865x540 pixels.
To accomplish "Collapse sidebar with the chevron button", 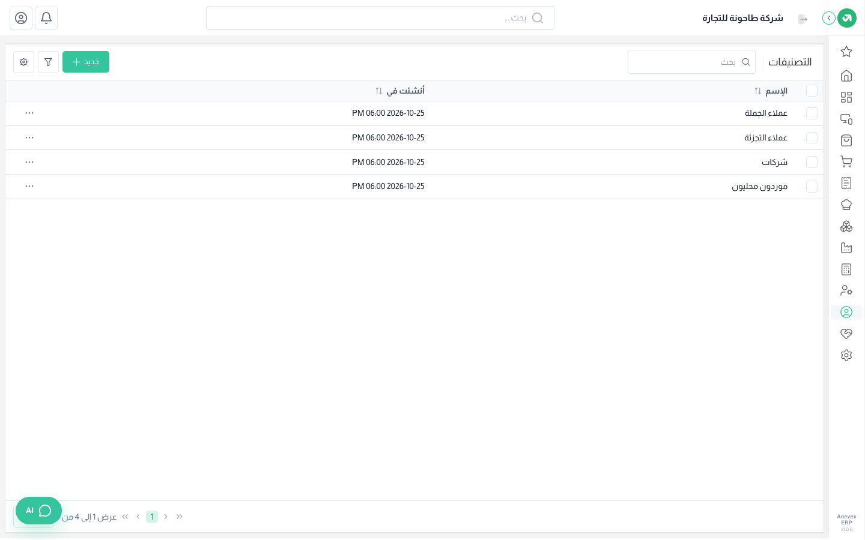I will pyautogui.click(x=829, y=18).
